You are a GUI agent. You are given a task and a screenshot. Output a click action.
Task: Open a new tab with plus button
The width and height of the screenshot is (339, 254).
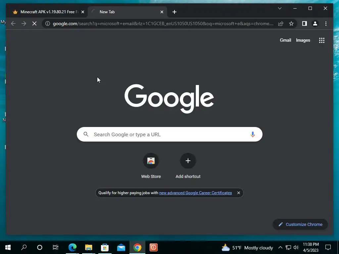click(x=174, y=12)
